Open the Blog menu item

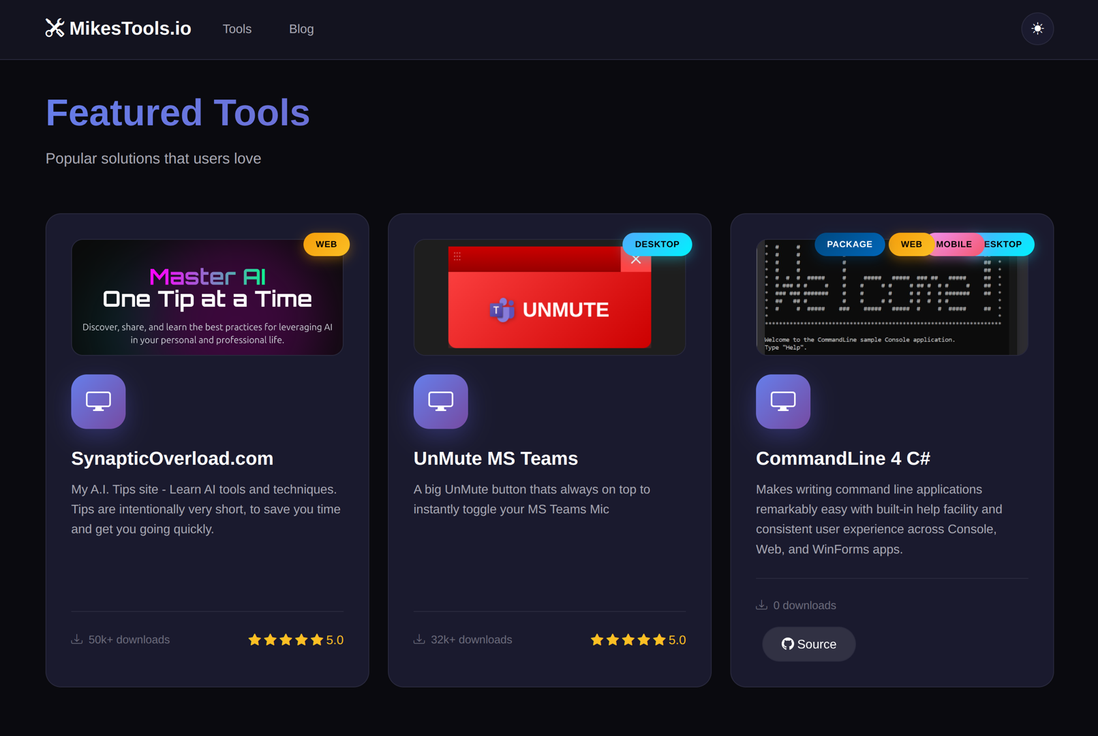301,29
